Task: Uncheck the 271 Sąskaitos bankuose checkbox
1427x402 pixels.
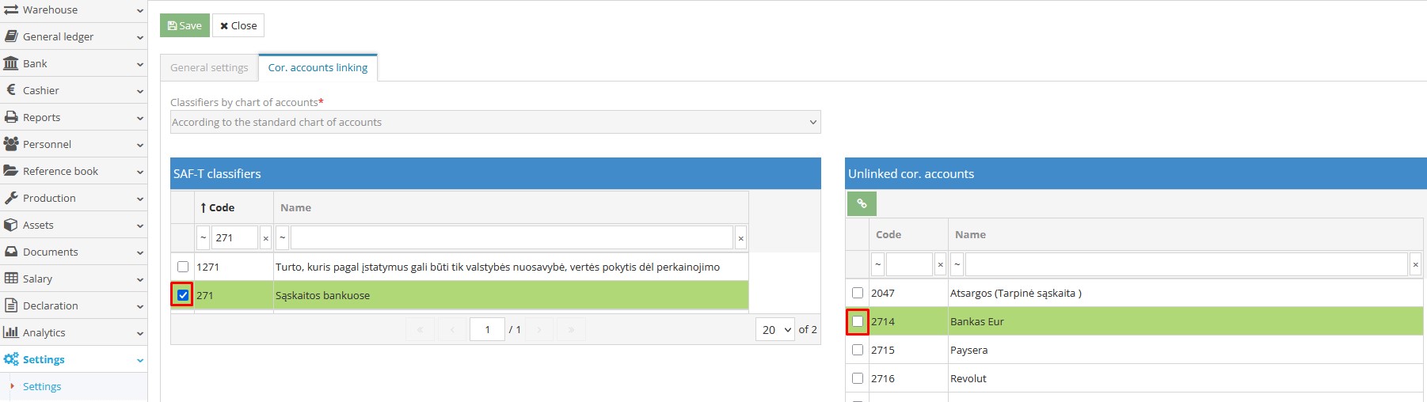Action: 183,295
